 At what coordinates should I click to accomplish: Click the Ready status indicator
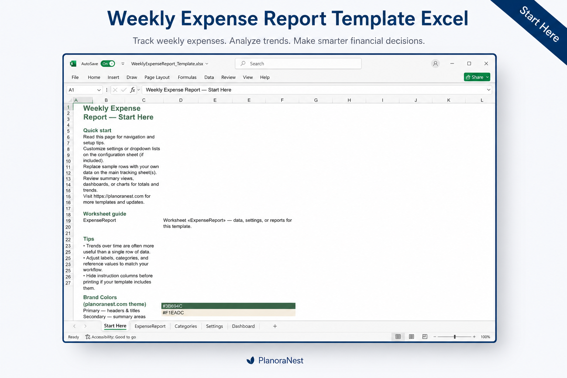[73, 337]
